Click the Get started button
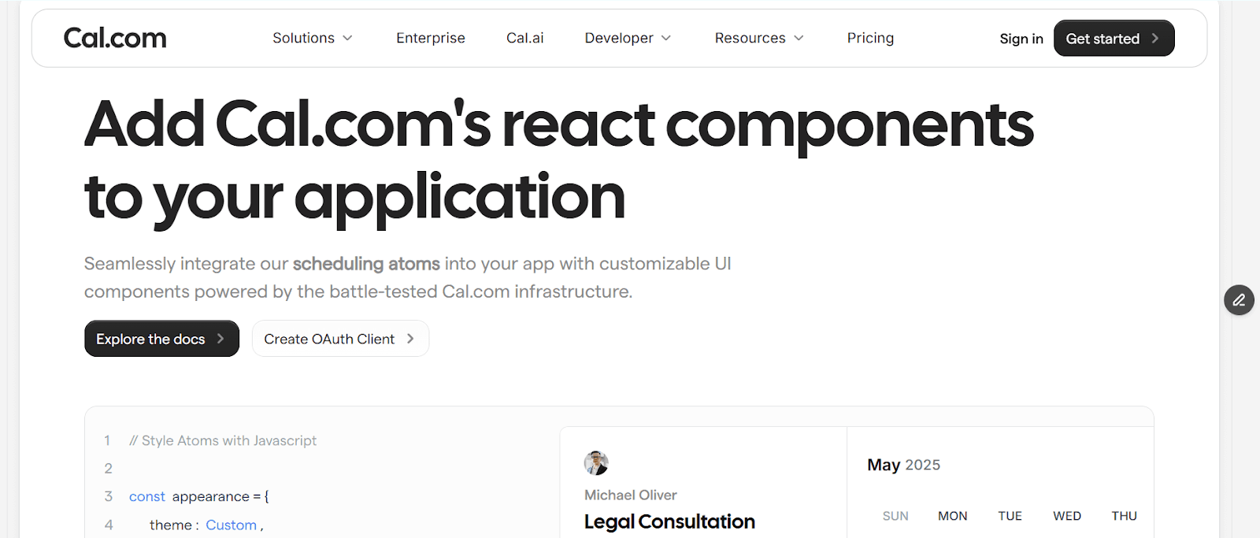 [x=1113, y=38]
